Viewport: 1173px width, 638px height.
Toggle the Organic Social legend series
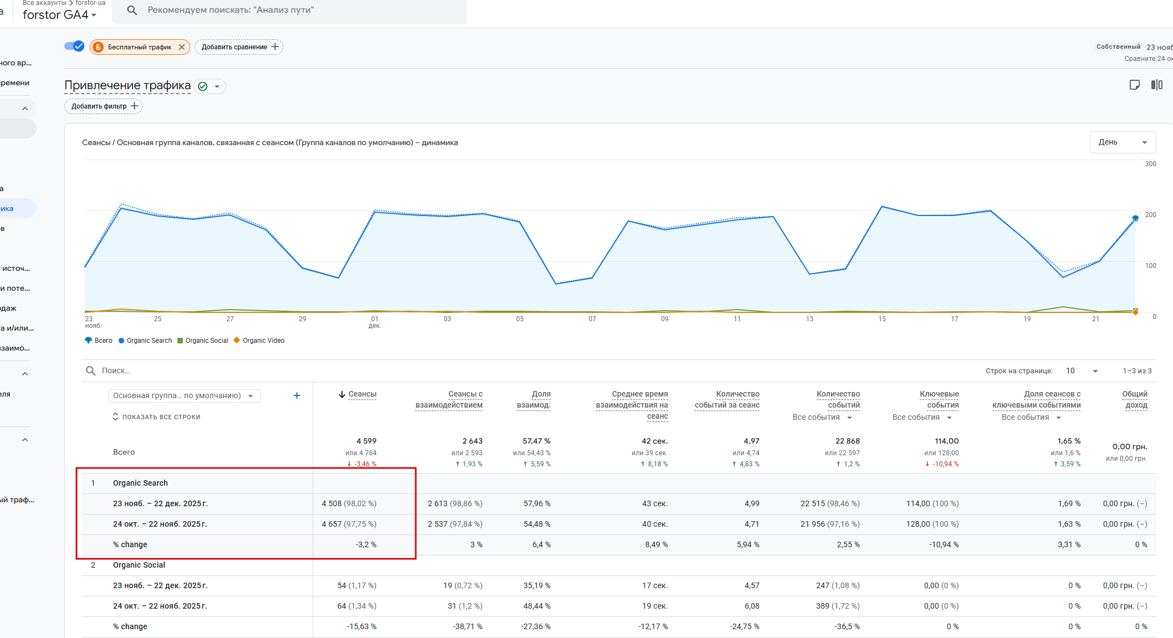click(x=203, y=341)
